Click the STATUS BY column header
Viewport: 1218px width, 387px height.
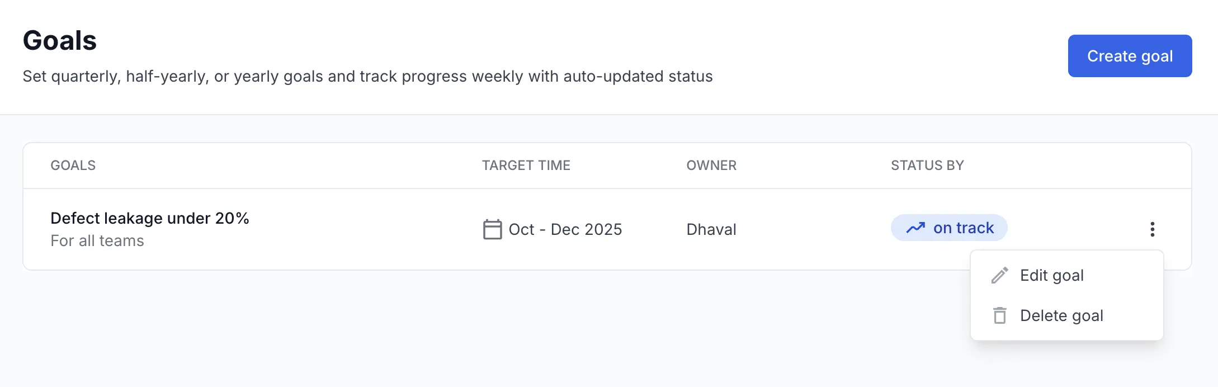927,166
